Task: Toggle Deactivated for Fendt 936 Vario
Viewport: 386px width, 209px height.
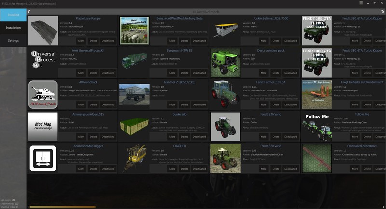Action: click(x=290, y=137)
